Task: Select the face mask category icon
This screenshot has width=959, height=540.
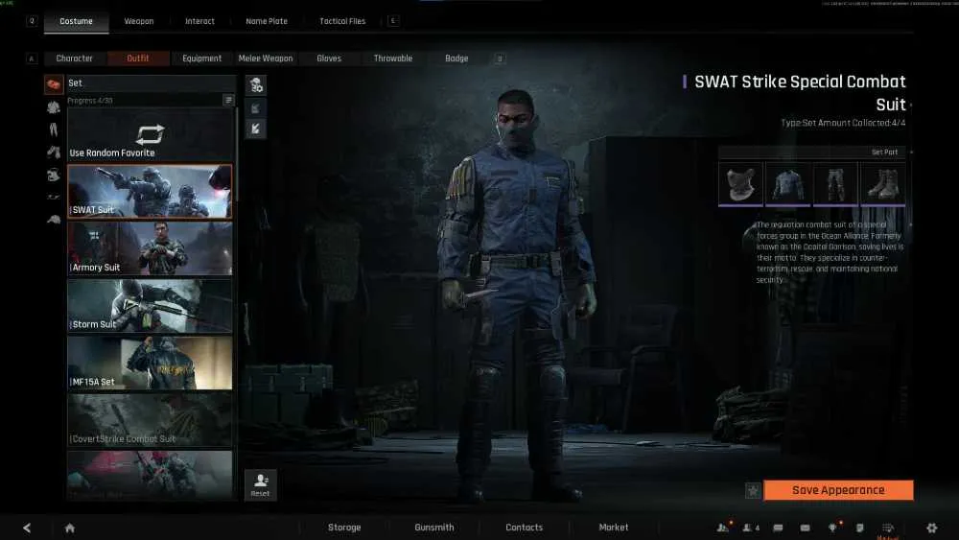Action: coord(54,175)
